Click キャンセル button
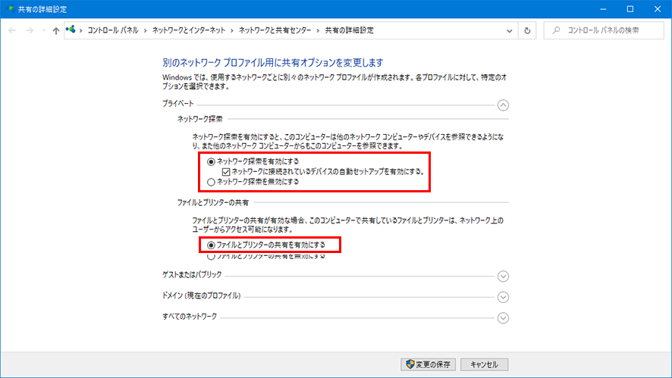 485,364
